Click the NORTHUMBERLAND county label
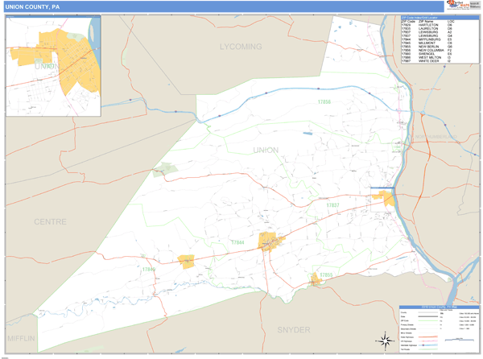Screen dimensions: 483x359 pyautogui.click(x=436, y=137)
